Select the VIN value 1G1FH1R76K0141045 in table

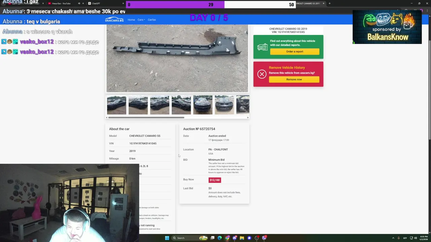(x=143, y=143)
